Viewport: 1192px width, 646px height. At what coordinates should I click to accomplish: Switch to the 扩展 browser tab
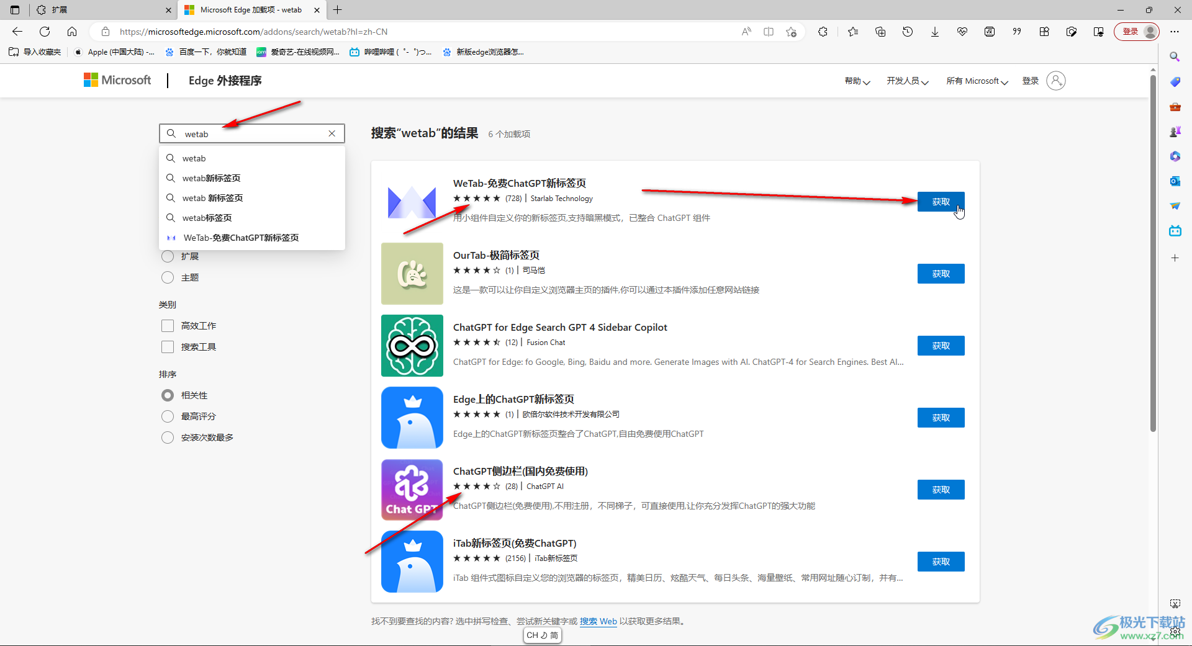coord(99,10)
